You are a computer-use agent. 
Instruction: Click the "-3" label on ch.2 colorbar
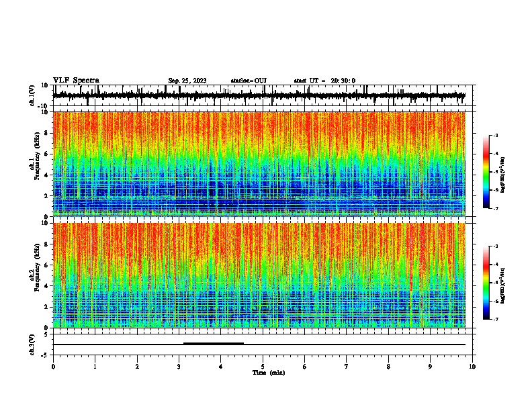(x=496, y=246)
